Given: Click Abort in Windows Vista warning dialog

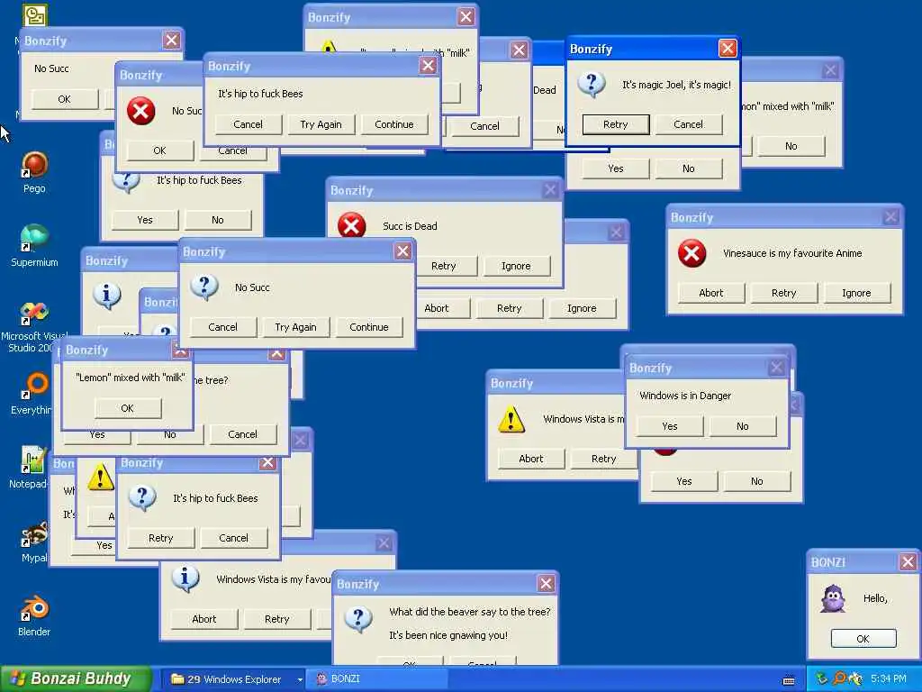Looking at the screenshot, I should coord(531,459).
